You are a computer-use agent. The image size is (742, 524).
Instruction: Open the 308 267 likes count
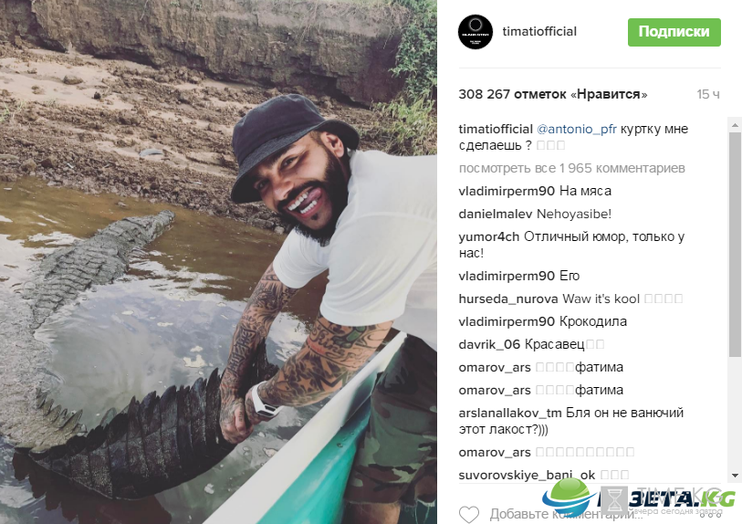(553, 94)
